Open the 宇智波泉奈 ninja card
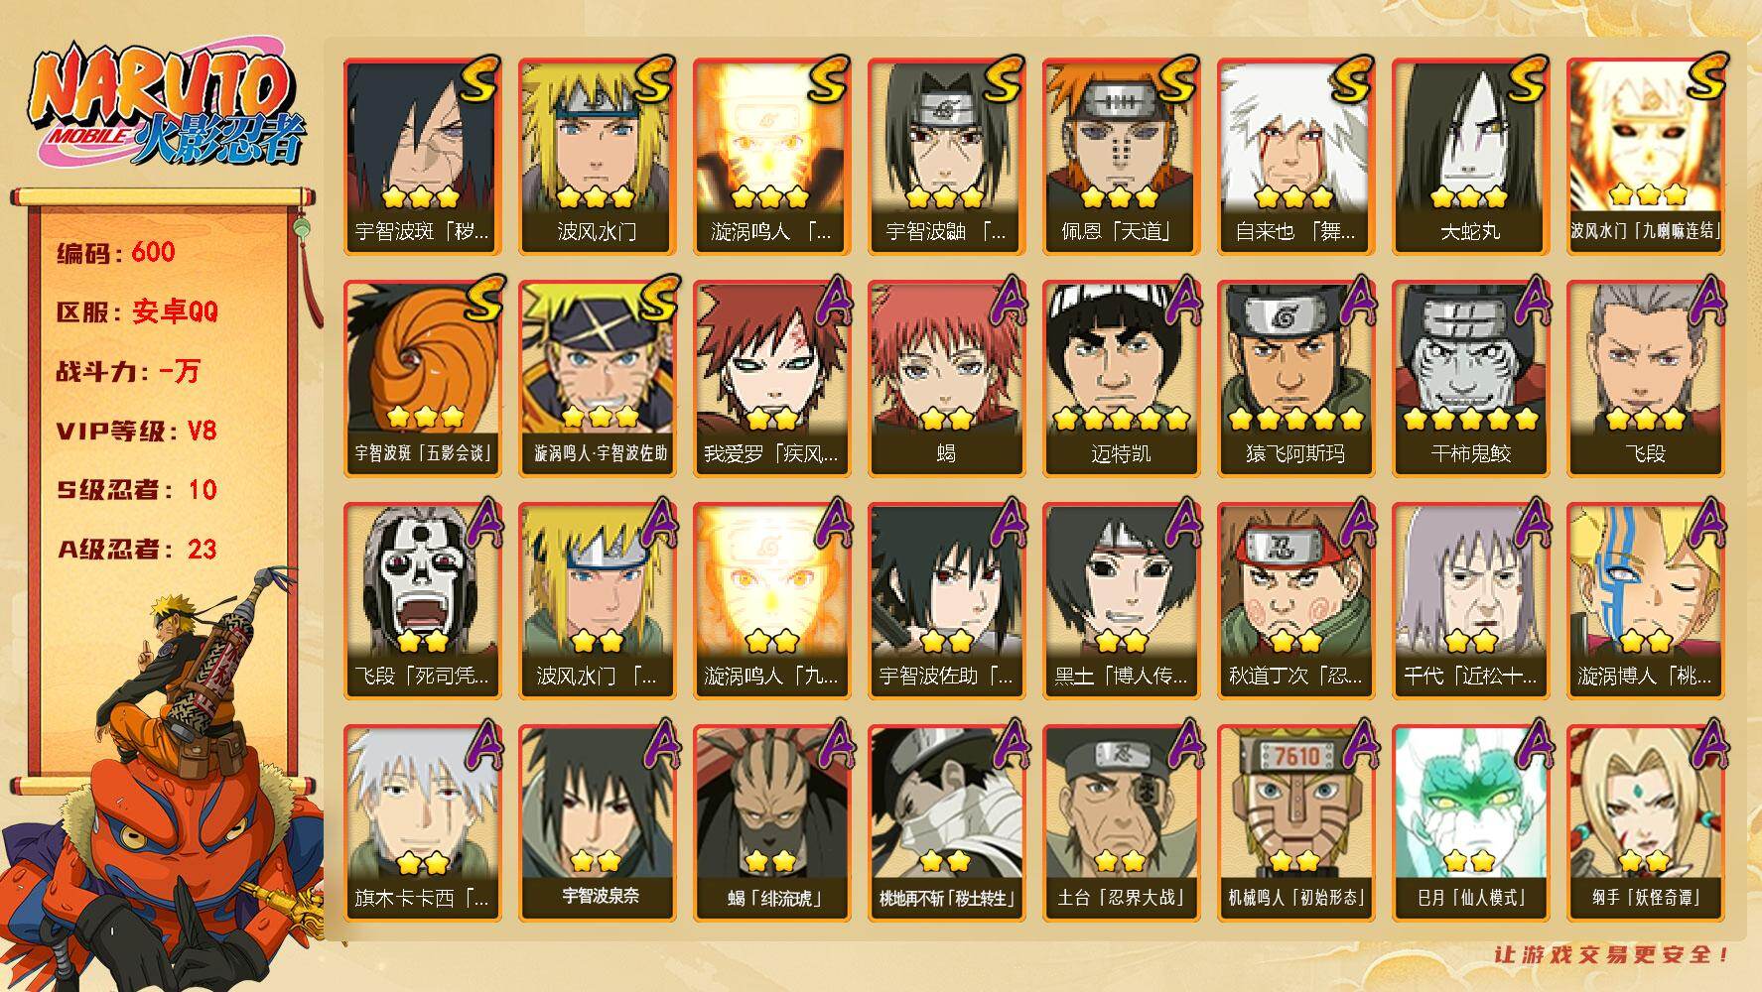 [x=597, y=822]
